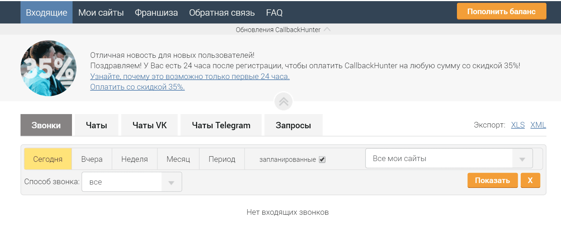
Task: Click the Пополнить баланс button
Action: 501,12
